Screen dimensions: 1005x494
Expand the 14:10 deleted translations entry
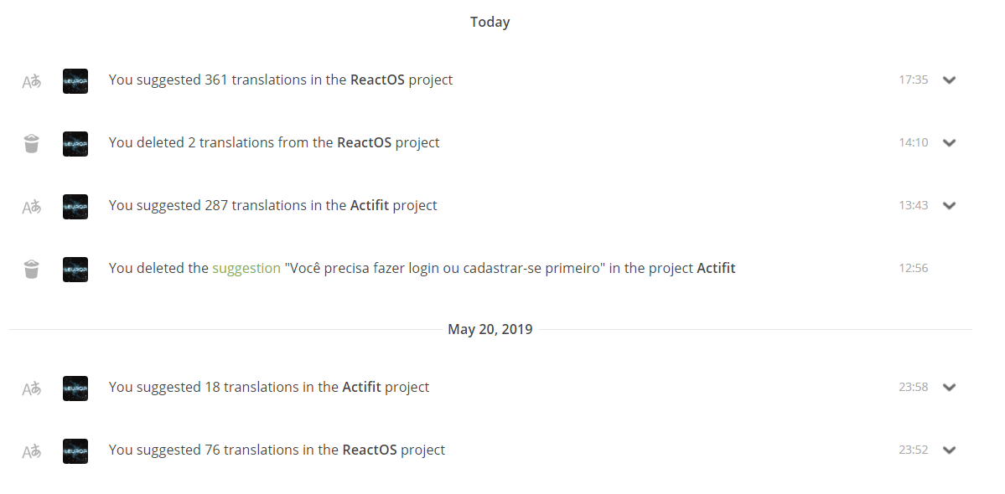click(949, 143)
